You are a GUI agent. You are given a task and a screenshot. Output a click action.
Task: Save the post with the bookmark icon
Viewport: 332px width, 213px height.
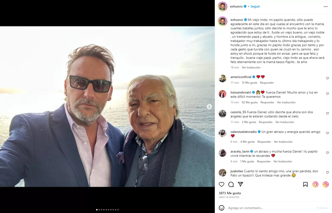305,184
